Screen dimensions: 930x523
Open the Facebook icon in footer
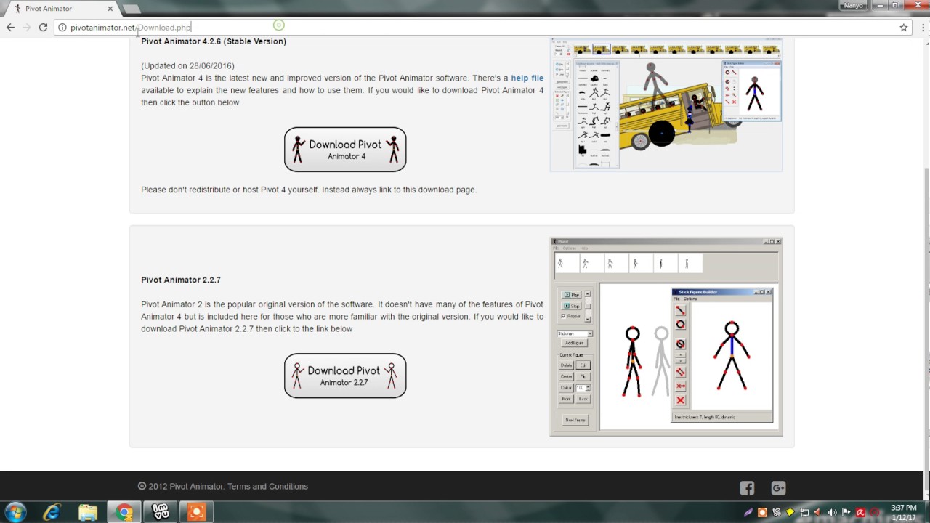pyautogui.click(x=747, y=488)
